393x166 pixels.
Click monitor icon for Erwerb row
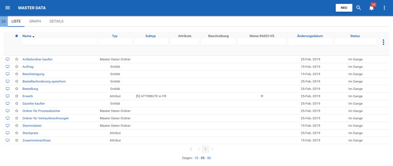(x=7, y=96)
